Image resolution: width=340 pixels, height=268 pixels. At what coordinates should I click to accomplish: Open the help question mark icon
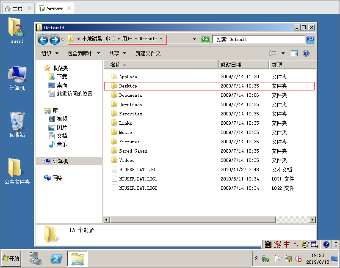[306, 53]
